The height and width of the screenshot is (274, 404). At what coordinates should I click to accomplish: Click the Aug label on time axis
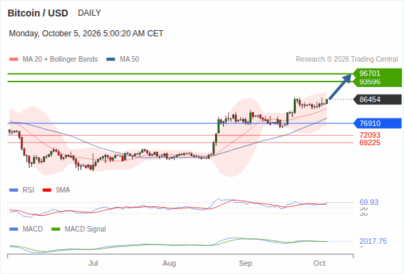169,263
